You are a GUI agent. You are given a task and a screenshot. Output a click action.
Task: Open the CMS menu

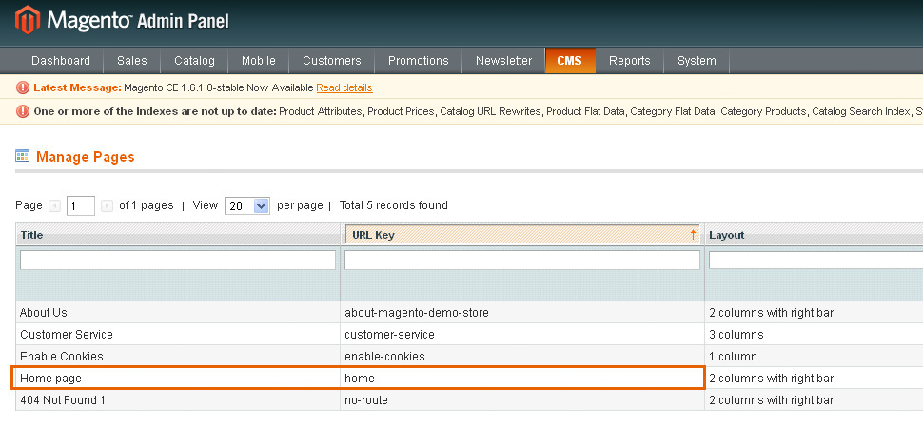tap(570, 61)
